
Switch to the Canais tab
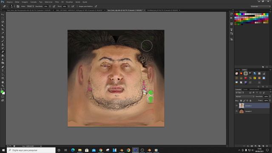(x=245, y=90)
